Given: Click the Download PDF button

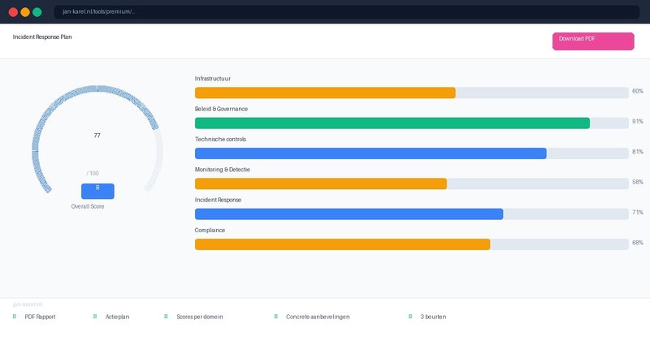Looking at the screenshot, I should (593, 41).
